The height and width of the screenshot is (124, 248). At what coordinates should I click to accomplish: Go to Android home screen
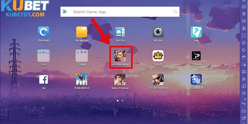pos(244,111)
